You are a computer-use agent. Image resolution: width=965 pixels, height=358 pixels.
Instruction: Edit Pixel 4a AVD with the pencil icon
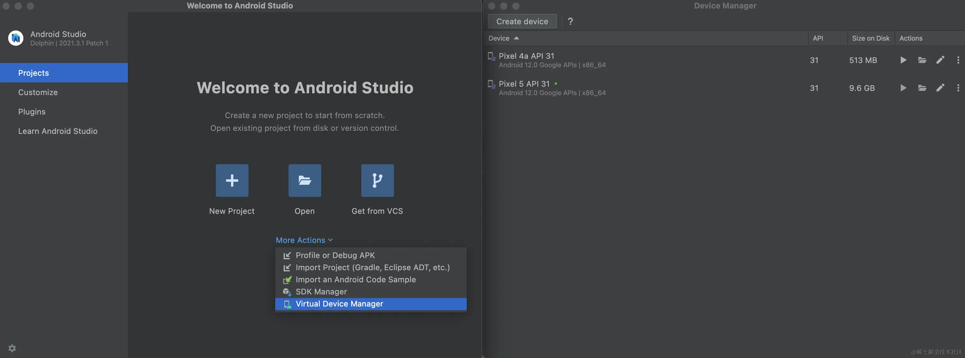pos(940,60)
